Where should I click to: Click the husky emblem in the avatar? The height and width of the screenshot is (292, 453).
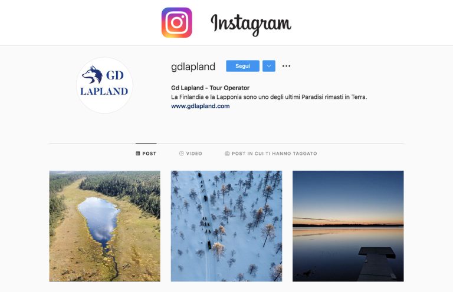pyautogui.click(x=92, y=74)
